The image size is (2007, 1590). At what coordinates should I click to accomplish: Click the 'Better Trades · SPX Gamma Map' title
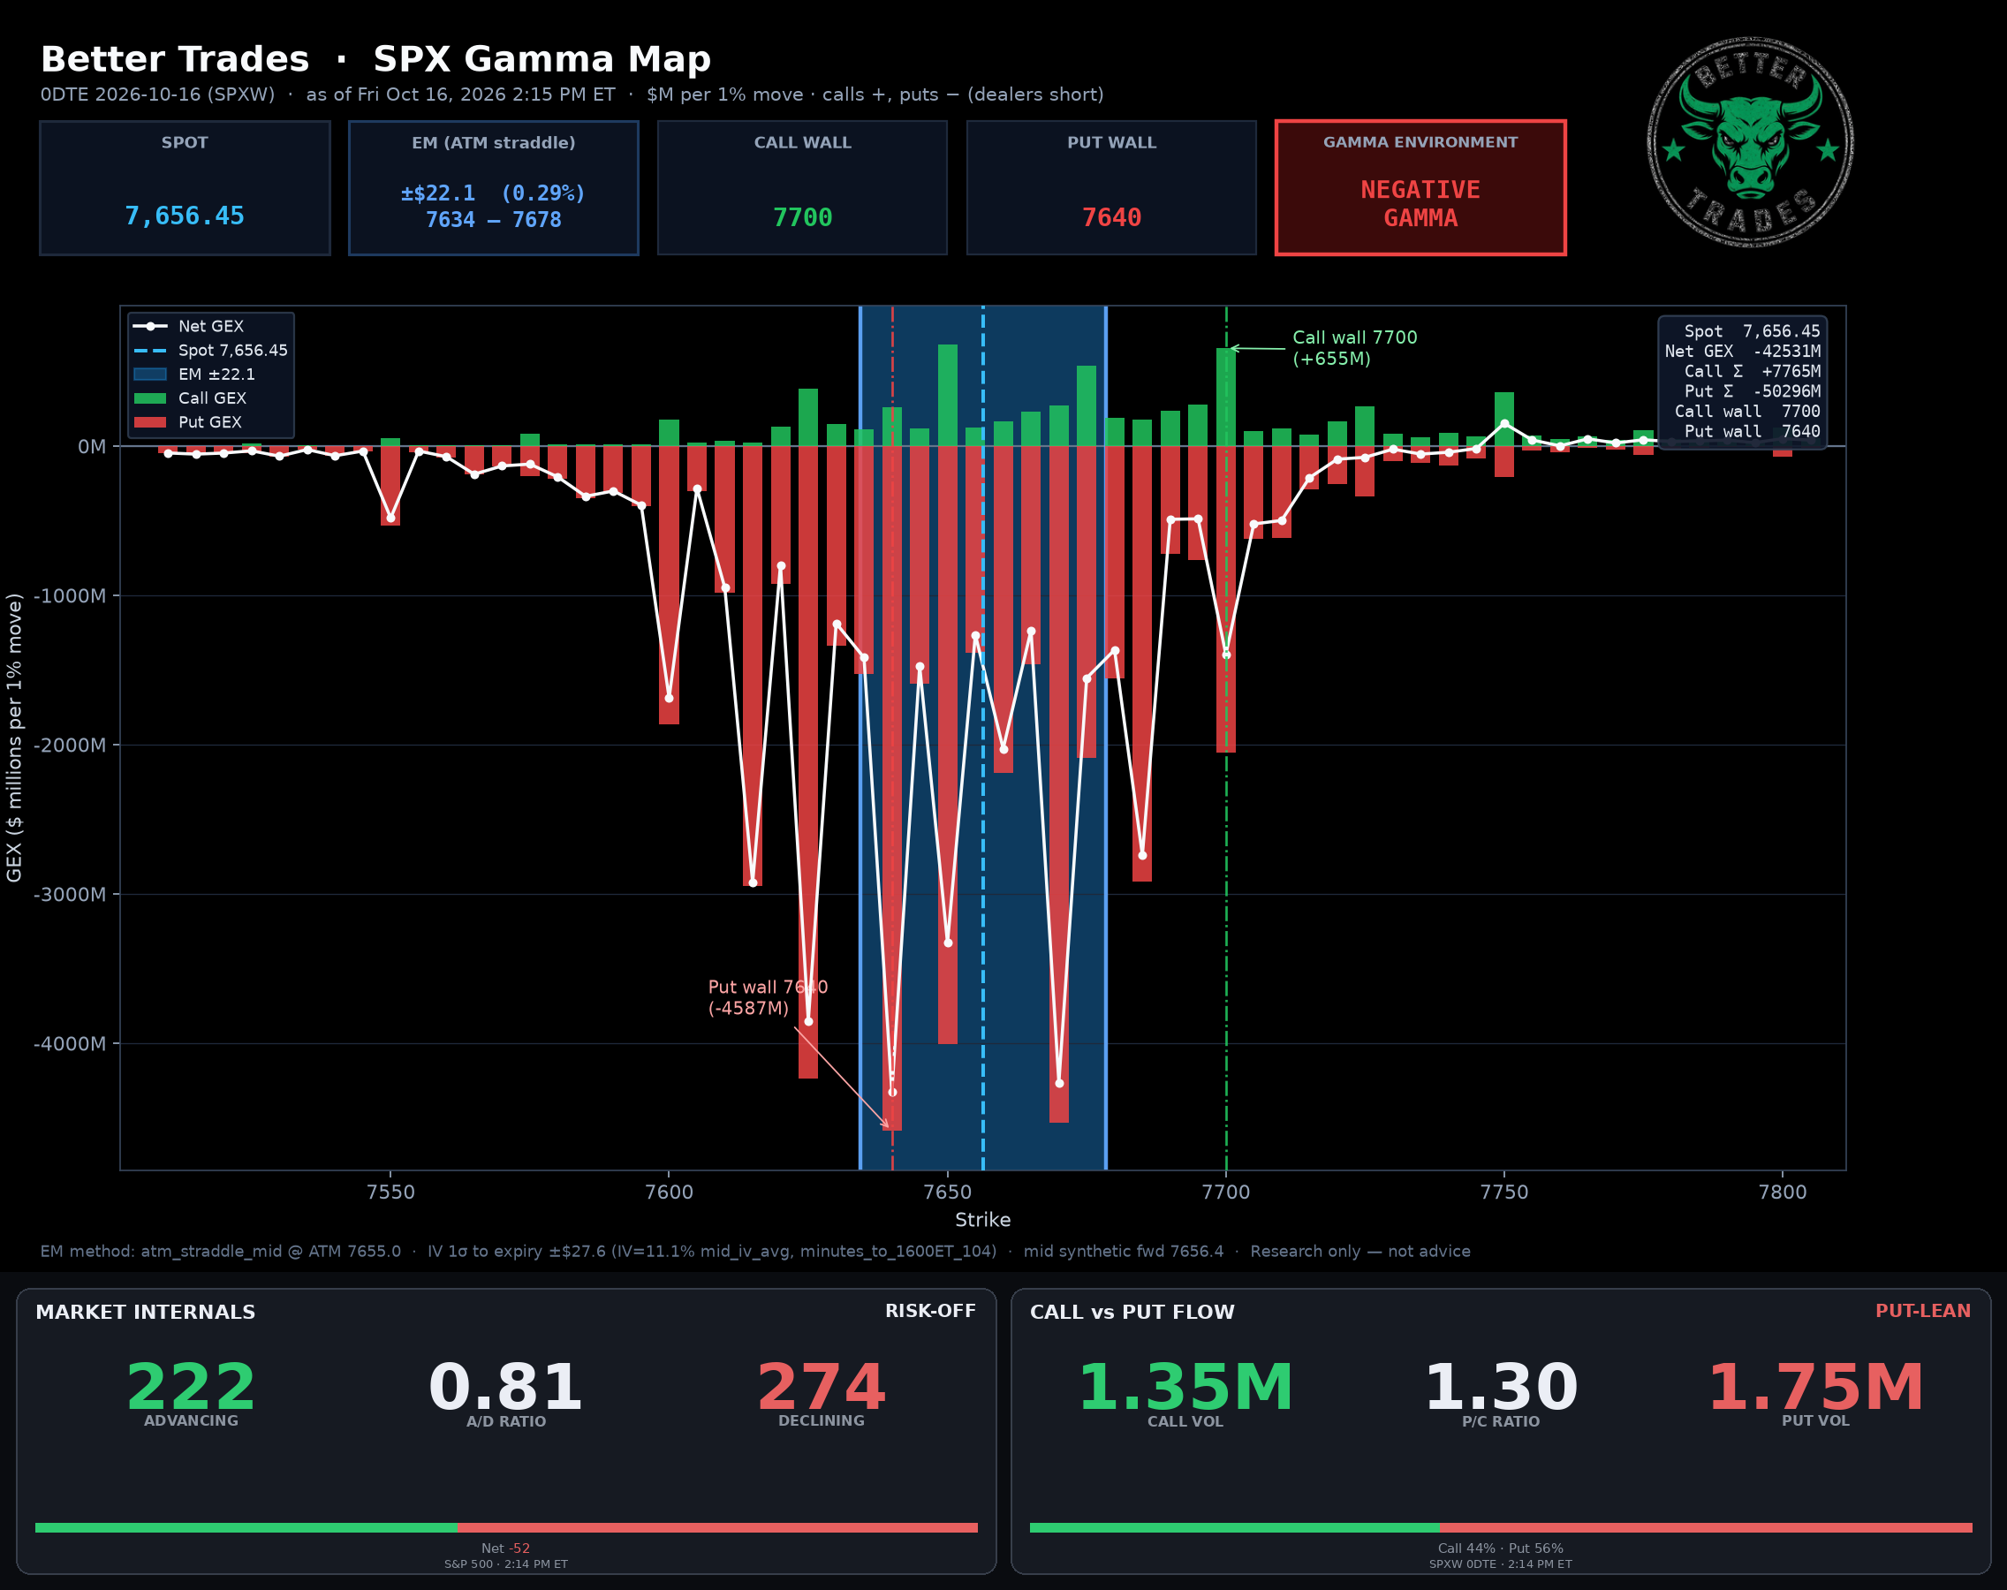(375, 59)
